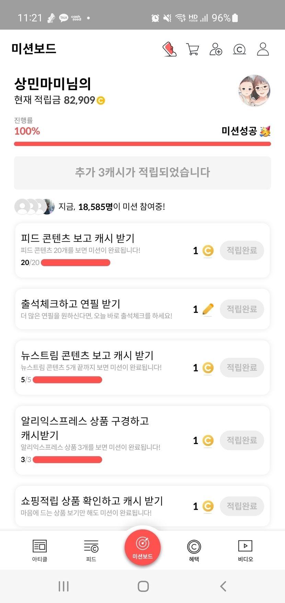
Task: Tap the pencil reward icon for attendance check
Action: click(208, 309)
